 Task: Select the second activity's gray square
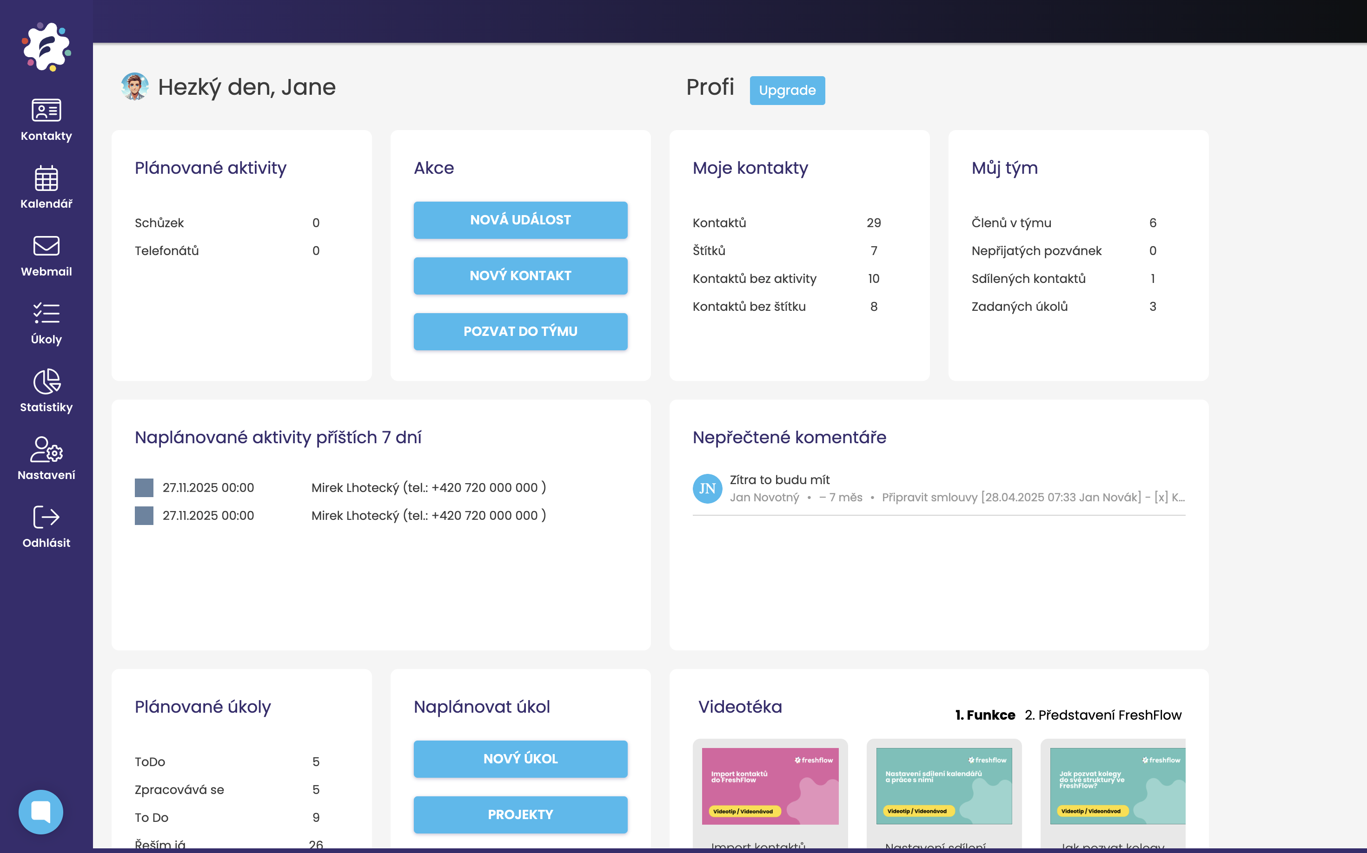pyautogui.click(x=144, y=516)
